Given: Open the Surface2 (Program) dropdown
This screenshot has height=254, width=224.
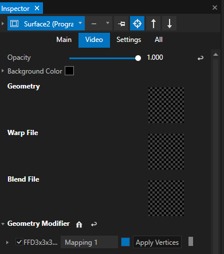Looking at the screenshot, I should pos(46,24).
